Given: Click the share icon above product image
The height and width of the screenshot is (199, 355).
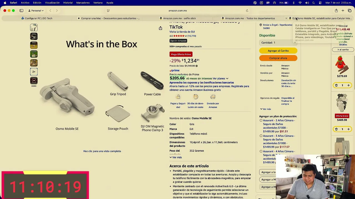Looking at the screenshot, I should [x=160, y=28].
